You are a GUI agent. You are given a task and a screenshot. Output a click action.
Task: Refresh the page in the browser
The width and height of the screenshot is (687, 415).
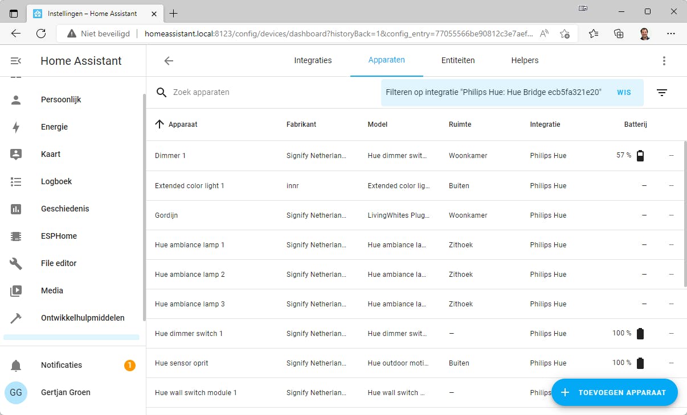(x=41, y=34)
